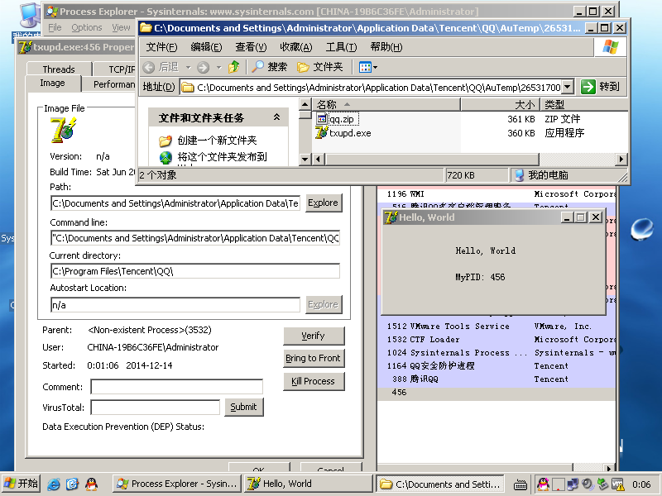Screen dimensions: 662x496
Task: Open Process Explorer View menu
Action: point(121,27)
